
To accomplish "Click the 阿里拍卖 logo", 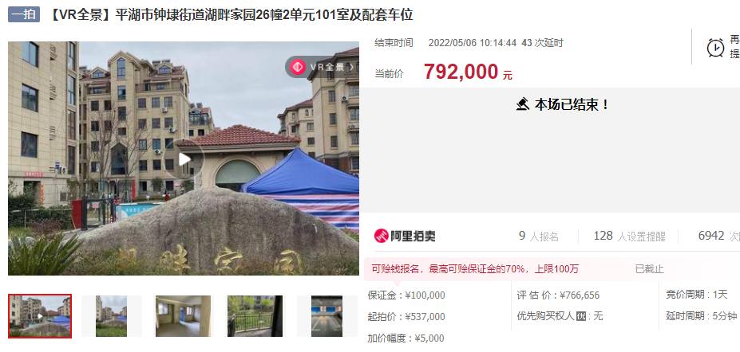I will click(405, 237).
